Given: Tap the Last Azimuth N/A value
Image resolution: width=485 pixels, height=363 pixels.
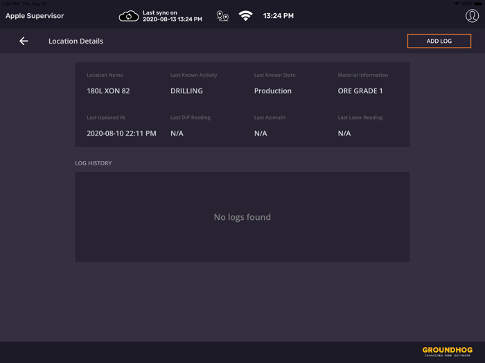Looking at the screenshot, I should (x=261, y=133).
